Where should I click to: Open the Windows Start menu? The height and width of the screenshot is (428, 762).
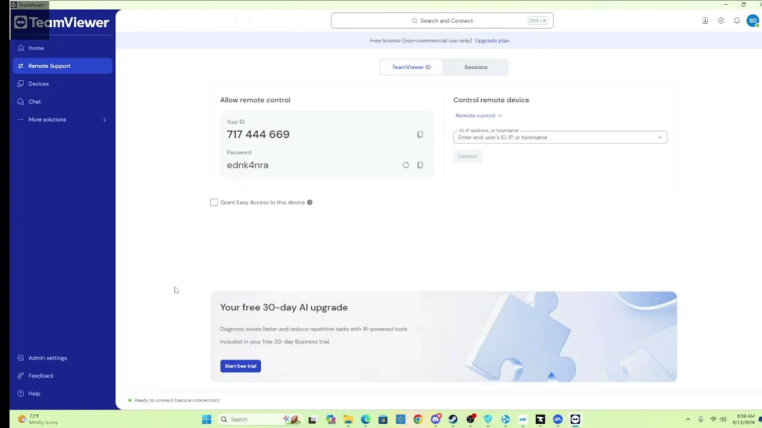click(207, 420)
